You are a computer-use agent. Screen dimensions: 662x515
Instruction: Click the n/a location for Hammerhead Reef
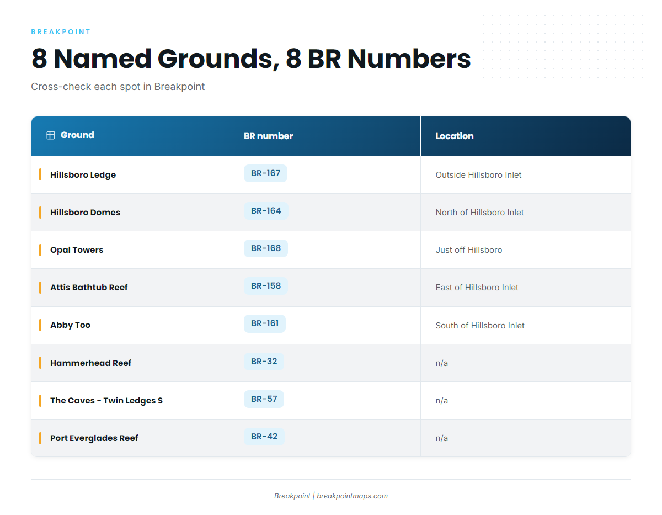[441, 363]
